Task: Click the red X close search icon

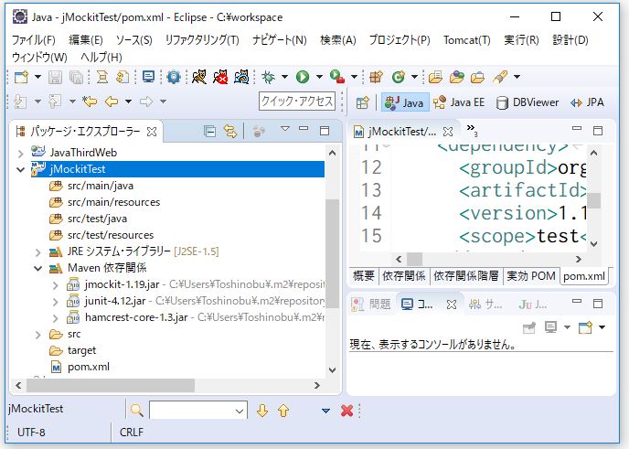Action: [x=346, y=411]
